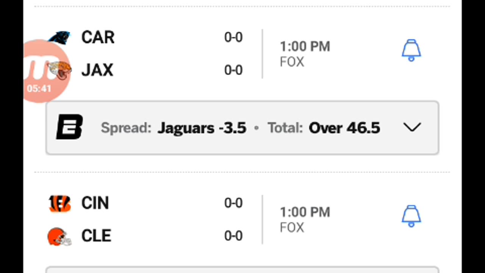Open the CLE team name link
The width and height of the screenshot is (485, 273).
(96, 236)
